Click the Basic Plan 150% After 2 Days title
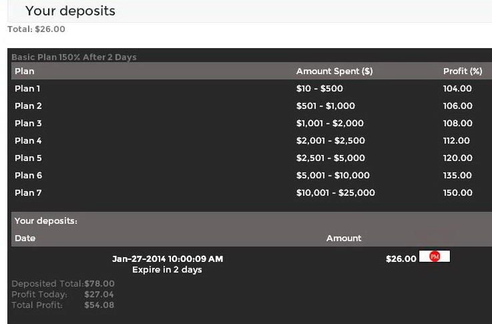Screen dimensions: 492x324 pyautogui.click(x=73, y=57)
